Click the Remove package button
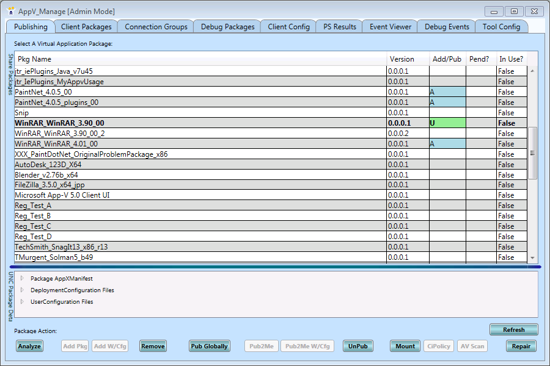 [x=153, y=346]
